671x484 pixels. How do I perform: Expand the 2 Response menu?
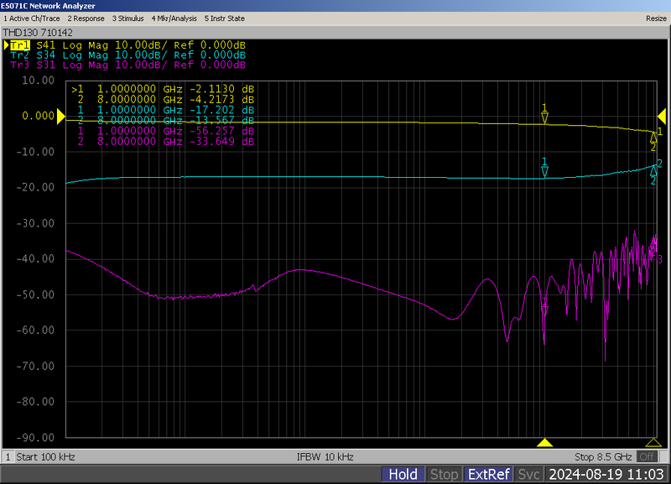pos(86,18)
